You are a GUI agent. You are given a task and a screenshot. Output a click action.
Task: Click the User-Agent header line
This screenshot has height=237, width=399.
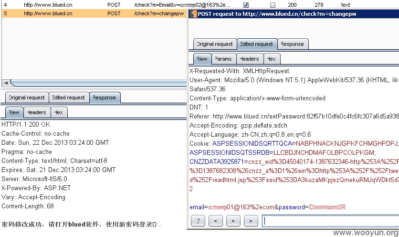tap(294, 80)
